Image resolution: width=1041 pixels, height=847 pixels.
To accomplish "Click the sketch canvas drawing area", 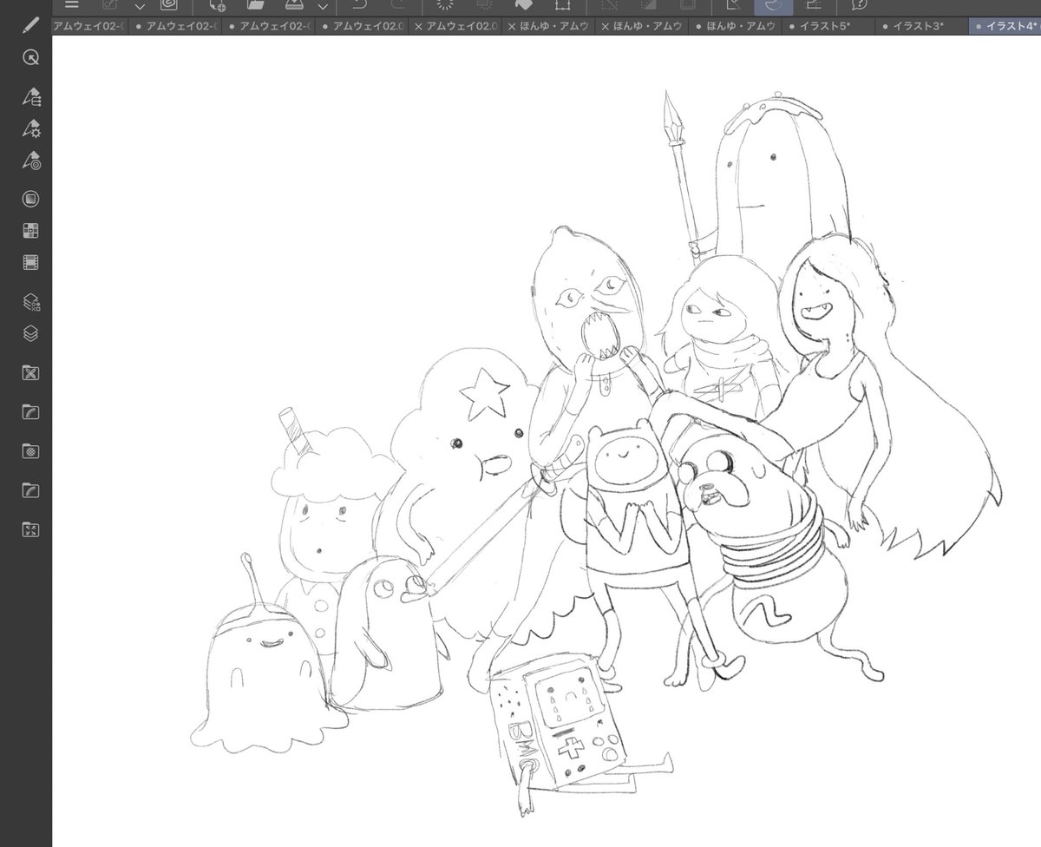I will click(x=547, y=441).
